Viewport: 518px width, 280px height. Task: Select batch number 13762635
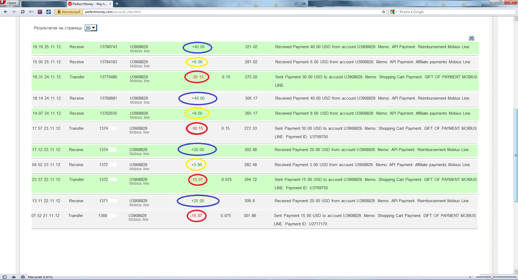click(x=108, y=113)
